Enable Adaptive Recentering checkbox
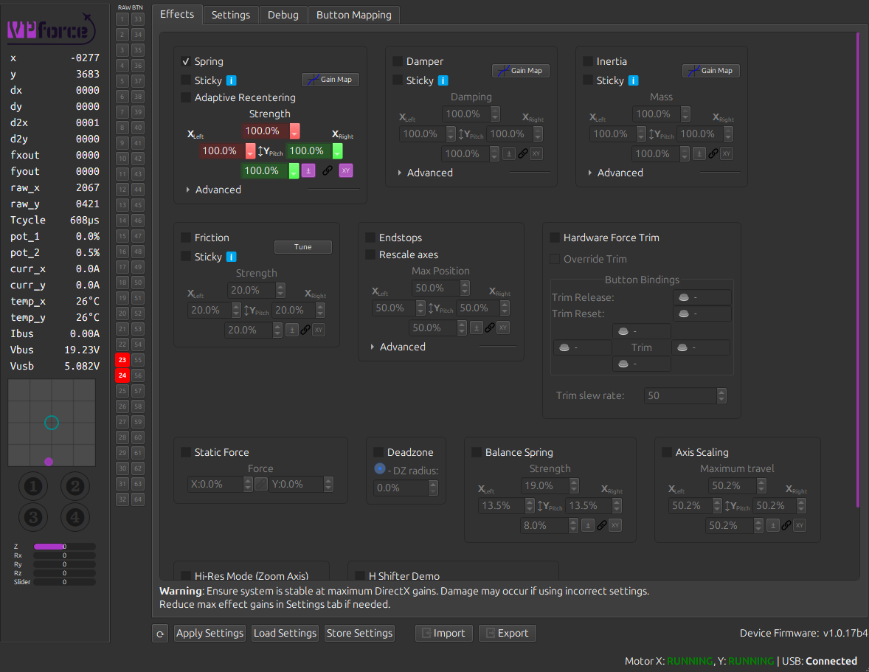 click(x=186, y=97)
